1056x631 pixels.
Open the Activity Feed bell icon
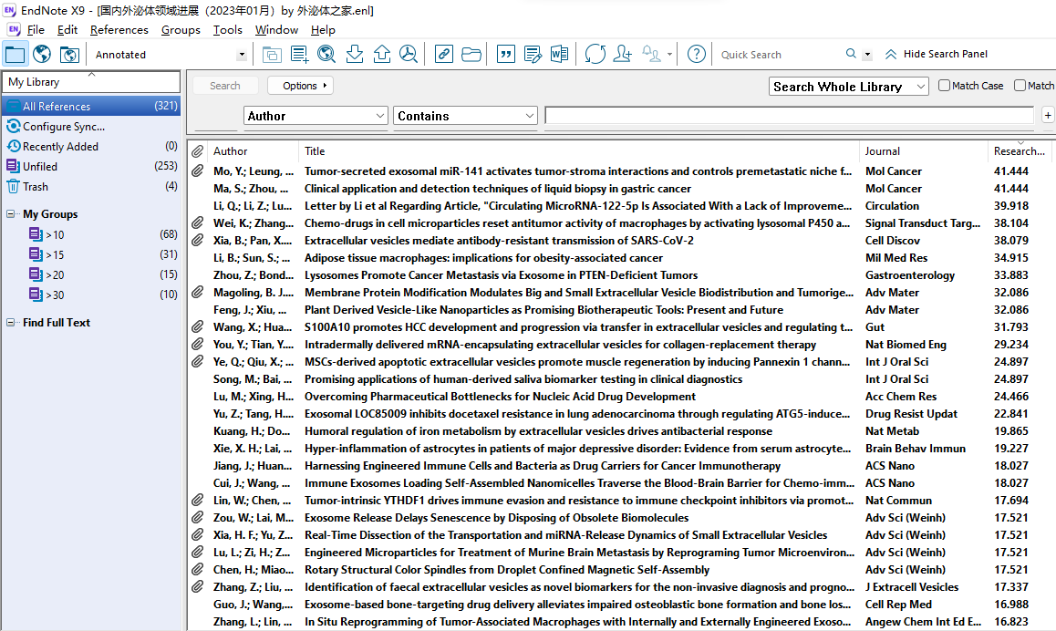pyautogui.click(x=651, y=54)
